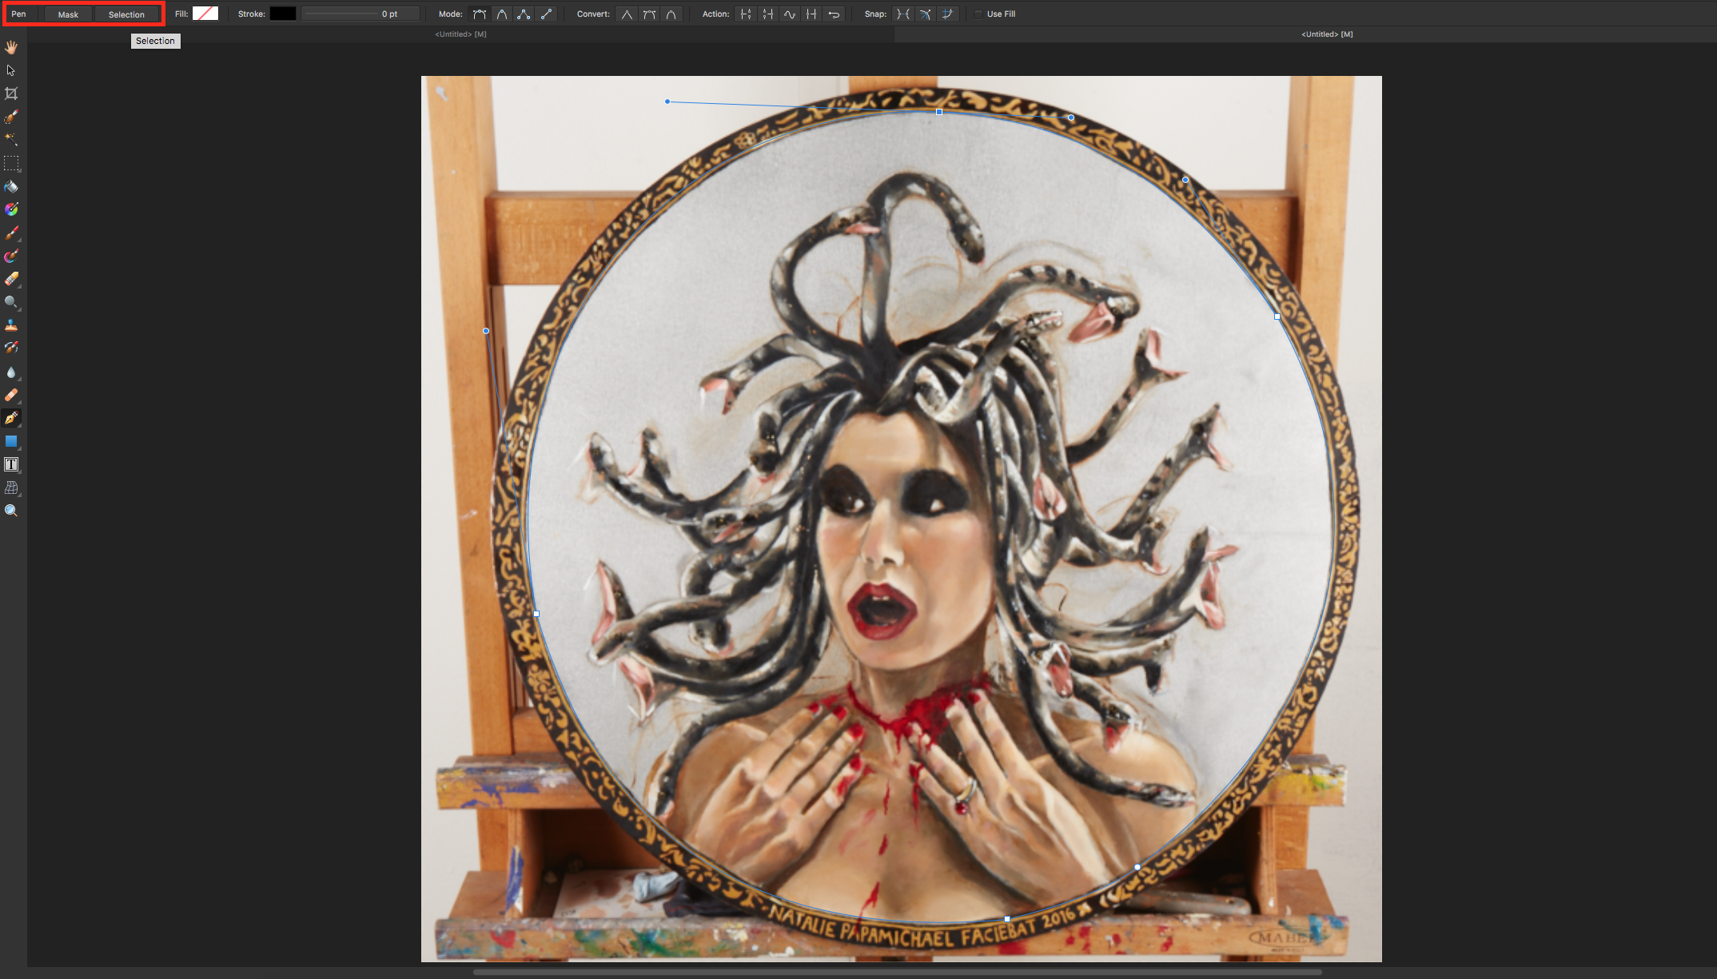Select the Erase Brush tool

coord(11,279)
